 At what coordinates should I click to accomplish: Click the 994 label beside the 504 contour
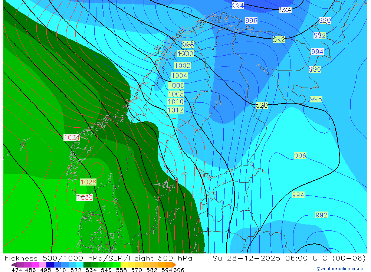tap(238, 6)
